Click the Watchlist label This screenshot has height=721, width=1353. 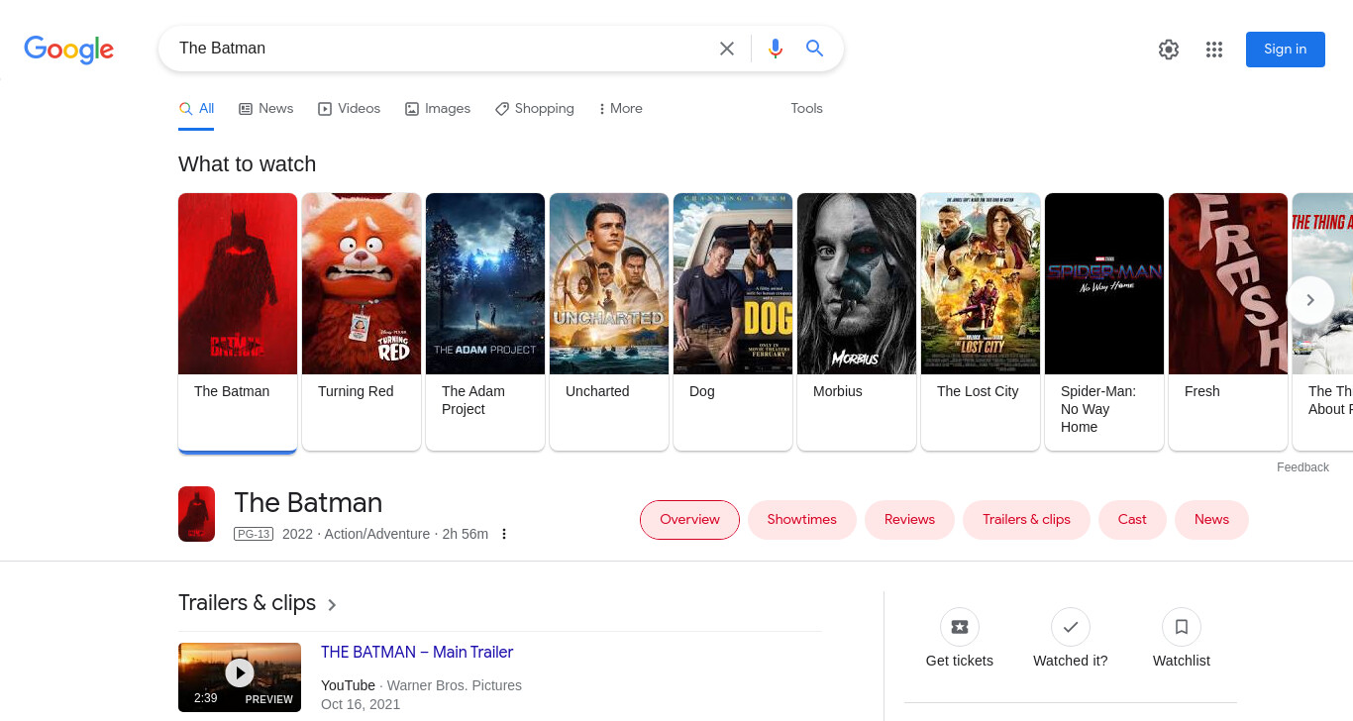coord(1182,661)
